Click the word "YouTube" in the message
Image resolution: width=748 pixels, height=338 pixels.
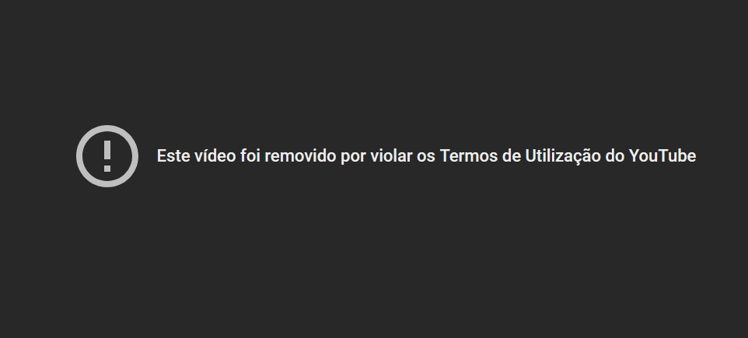(x=662, y=156)
